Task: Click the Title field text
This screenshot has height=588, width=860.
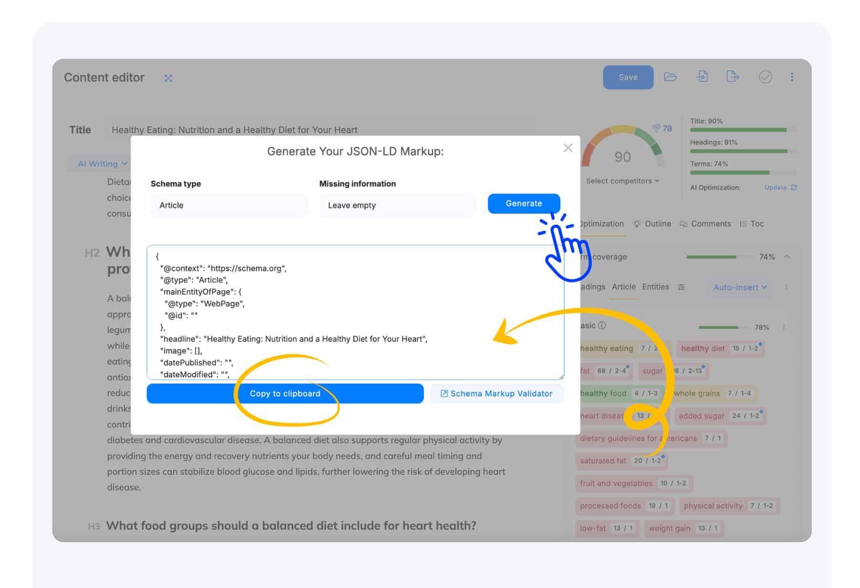Action: (x=234, y=130)
